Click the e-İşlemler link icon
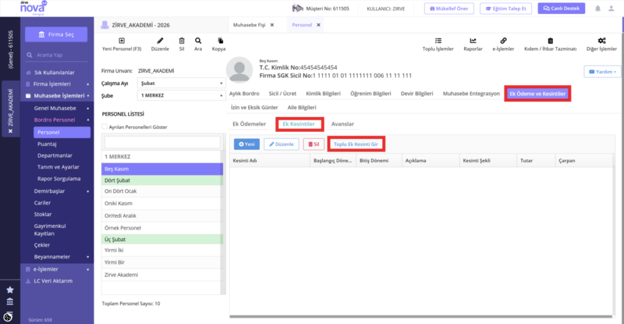This screenshot has height=324, width=624. tap(503, 41)
